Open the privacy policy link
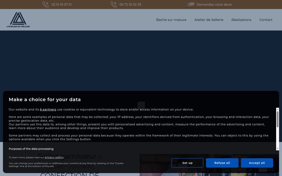The width and height of the screenshot is (282, 176). 54,158
